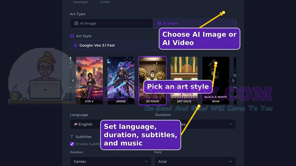Screen dimensions: 296x166
Task: Click the Sulafat voice name
Action: pos(105,2)
